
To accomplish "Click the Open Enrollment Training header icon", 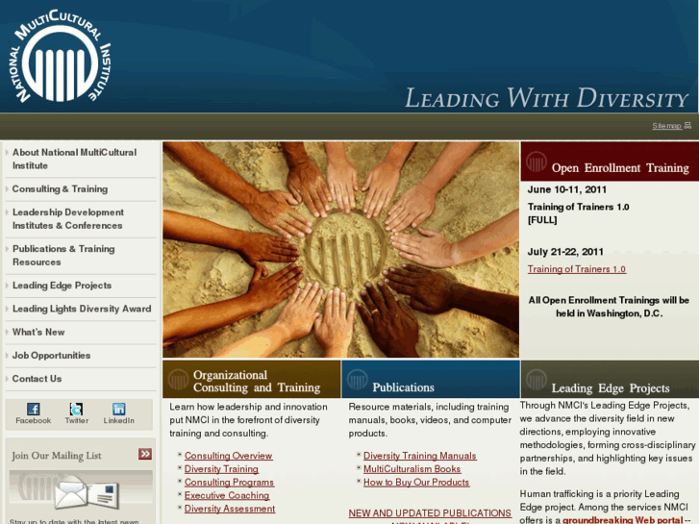I will 536,162.
